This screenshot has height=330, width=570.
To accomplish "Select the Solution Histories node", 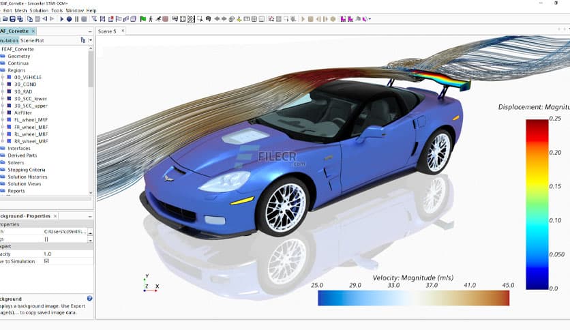I will 28,177.
